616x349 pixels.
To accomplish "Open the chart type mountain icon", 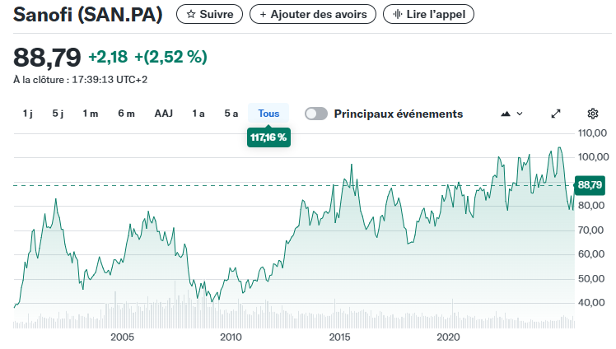I will [x=506, y=114].
